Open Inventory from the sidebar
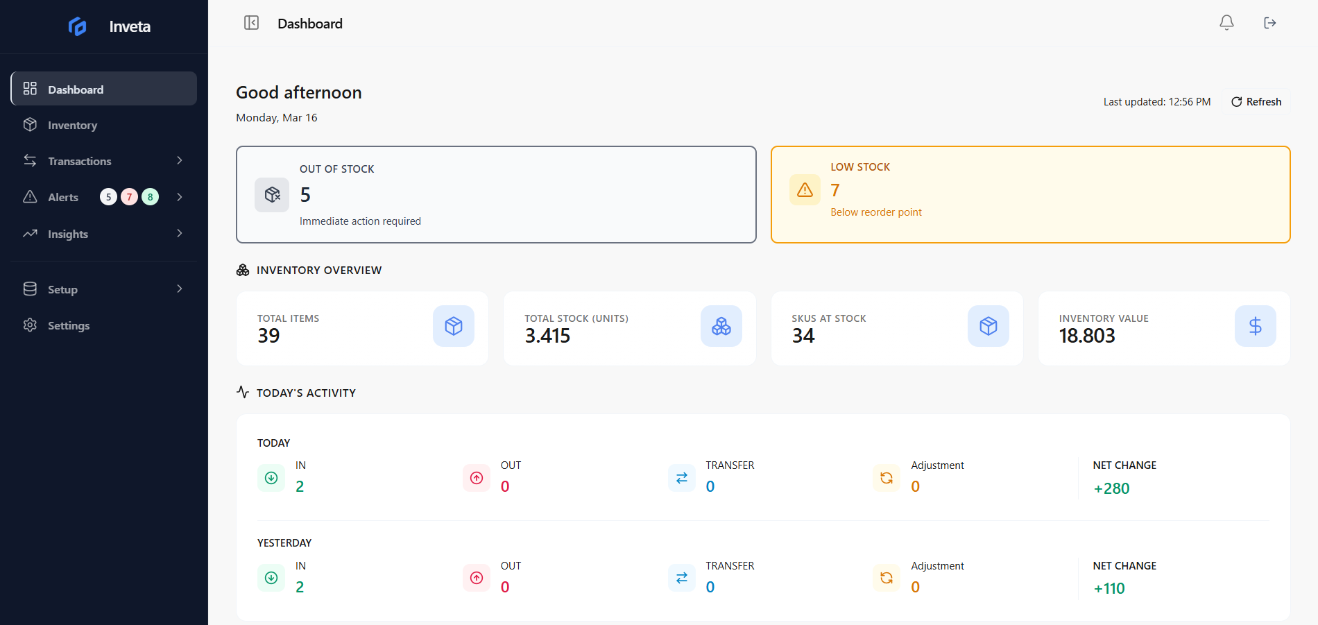Image resolution: width=1318 pixels, height=625 pixels. click(72, 126)
